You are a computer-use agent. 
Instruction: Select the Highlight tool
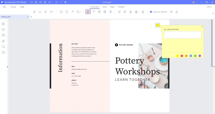click(34, 12)
